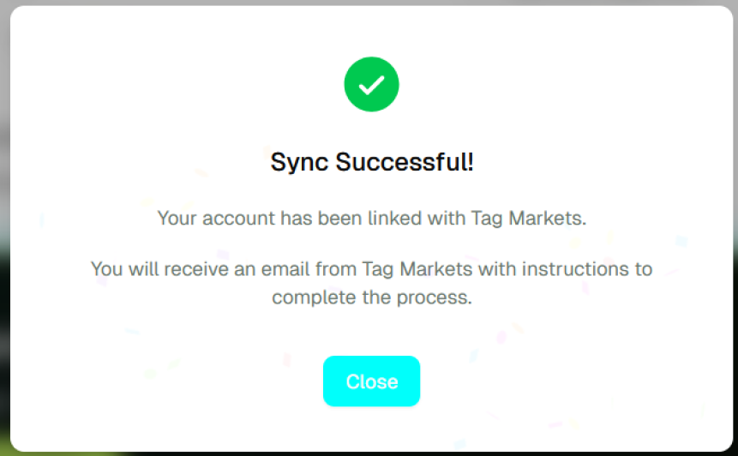The width and height of the screenshot is (738, 456).
Task: Click "You will receive" text
Action: 145,269
